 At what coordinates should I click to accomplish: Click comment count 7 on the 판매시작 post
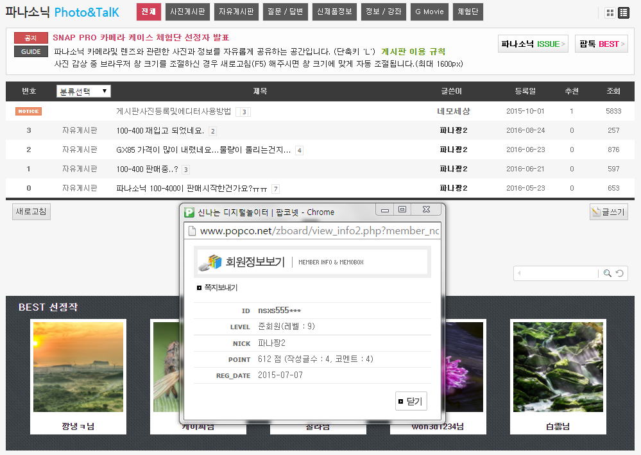(276, 189)
